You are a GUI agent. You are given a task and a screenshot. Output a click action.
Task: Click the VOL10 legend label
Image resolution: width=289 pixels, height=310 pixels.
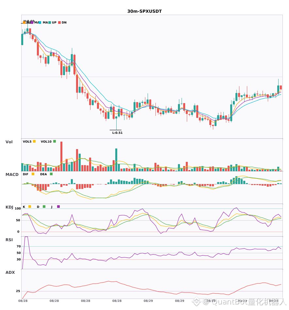(x=46, y=142)
